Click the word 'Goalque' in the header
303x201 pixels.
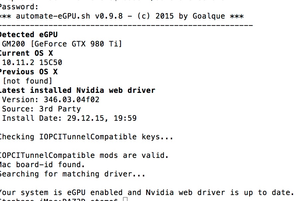209,16
